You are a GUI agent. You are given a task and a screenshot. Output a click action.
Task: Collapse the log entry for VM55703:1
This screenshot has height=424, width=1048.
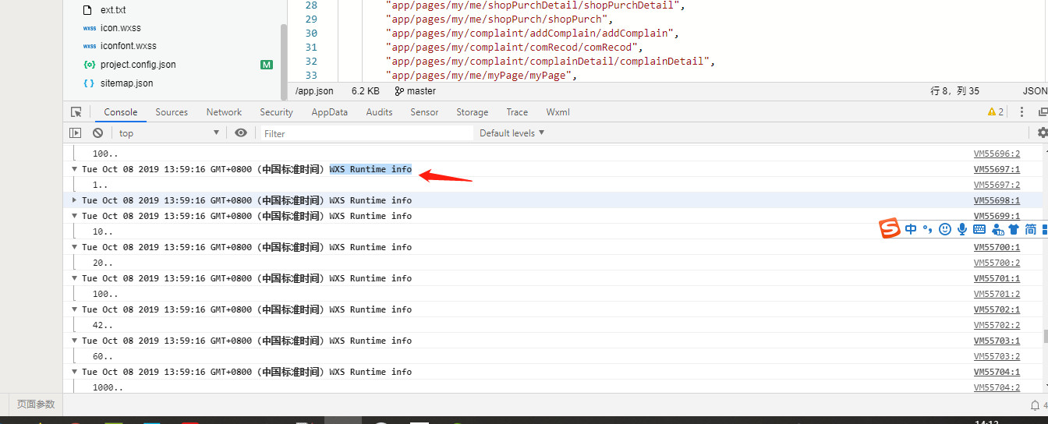75,341
